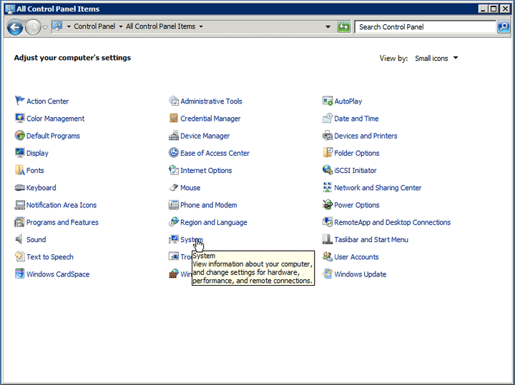Select the All Control Panel Items breadcrumb
This screenshot has width=515, height=385.
coord(160,26)
